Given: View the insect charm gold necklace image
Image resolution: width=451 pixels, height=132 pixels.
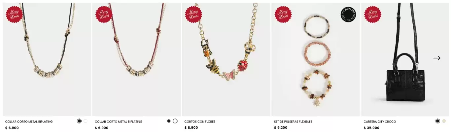Looking at the screenshot, I should click(x=226, y=59).
